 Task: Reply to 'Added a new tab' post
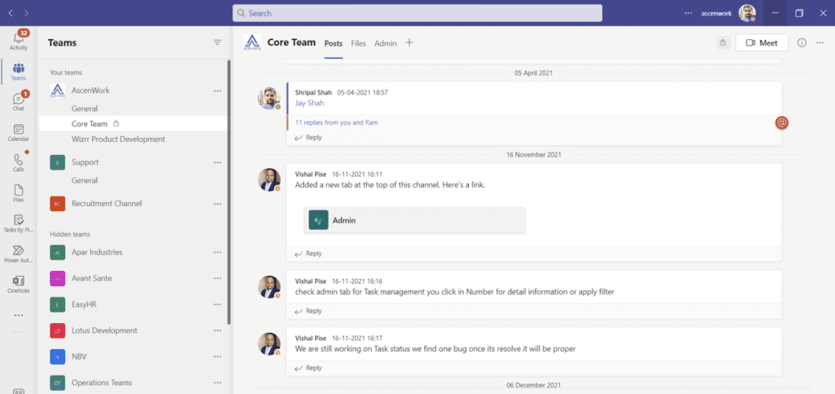[308, 254]
